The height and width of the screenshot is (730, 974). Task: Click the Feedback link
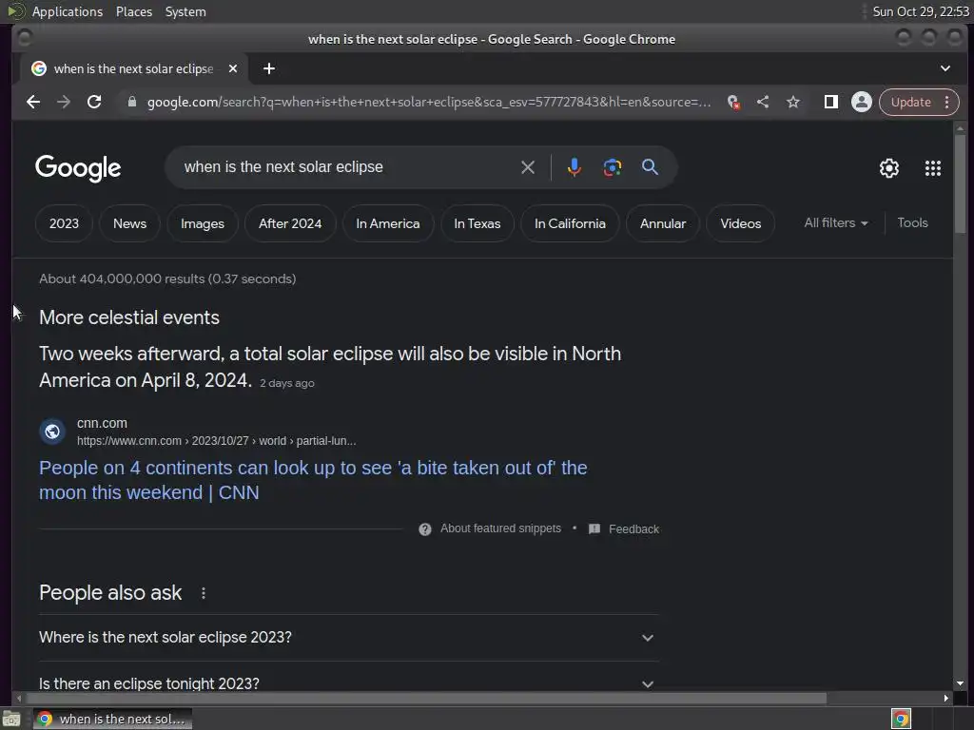(x=633, y=528)
